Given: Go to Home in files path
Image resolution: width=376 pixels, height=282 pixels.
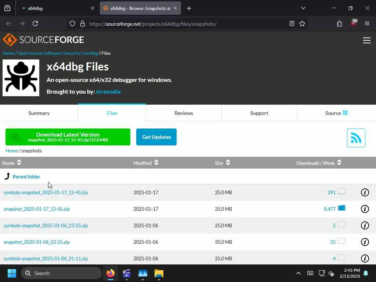Looking at the screenshot, I should (12, 151).
